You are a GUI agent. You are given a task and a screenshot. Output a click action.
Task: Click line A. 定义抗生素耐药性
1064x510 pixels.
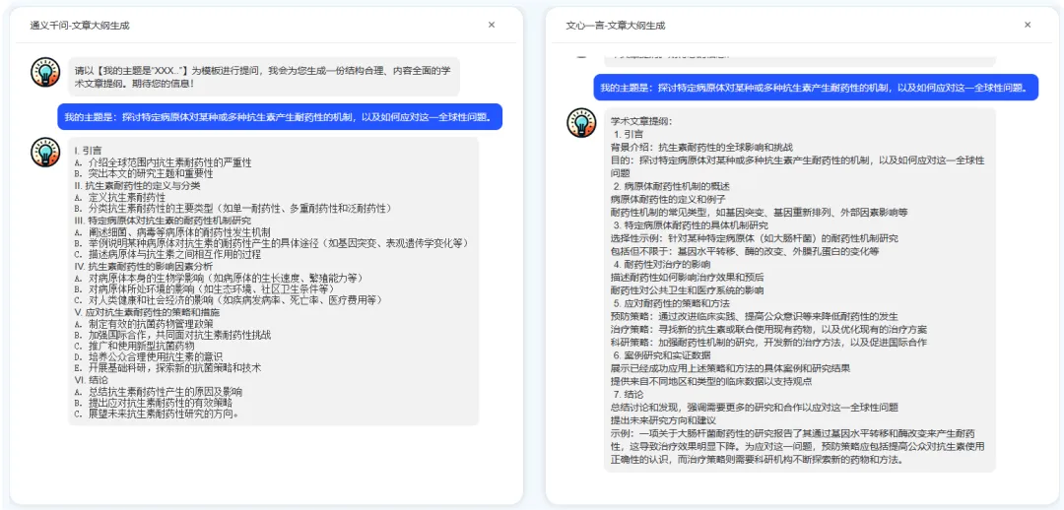(120, 197)
